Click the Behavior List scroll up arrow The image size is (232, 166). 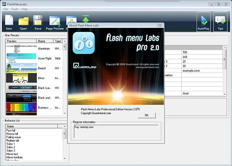[x=65, y=127]
